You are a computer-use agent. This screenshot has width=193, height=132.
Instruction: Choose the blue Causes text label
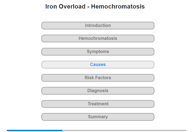(x=98, y=64)
